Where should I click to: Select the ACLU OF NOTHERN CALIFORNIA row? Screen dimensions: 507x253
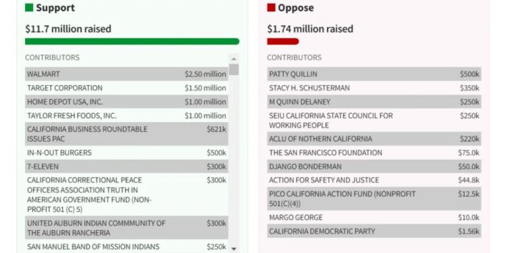pyautogui.click(x=374, y=139)
